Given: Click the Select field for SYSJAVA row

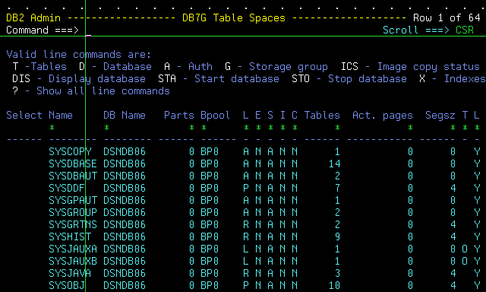Looking at the screenshot, I should pyautogui.click(x=24, y=273).
